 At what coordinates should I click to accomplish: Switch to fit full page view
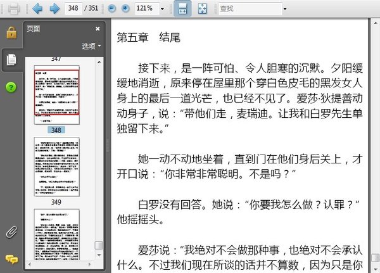(x=203, y=8)
